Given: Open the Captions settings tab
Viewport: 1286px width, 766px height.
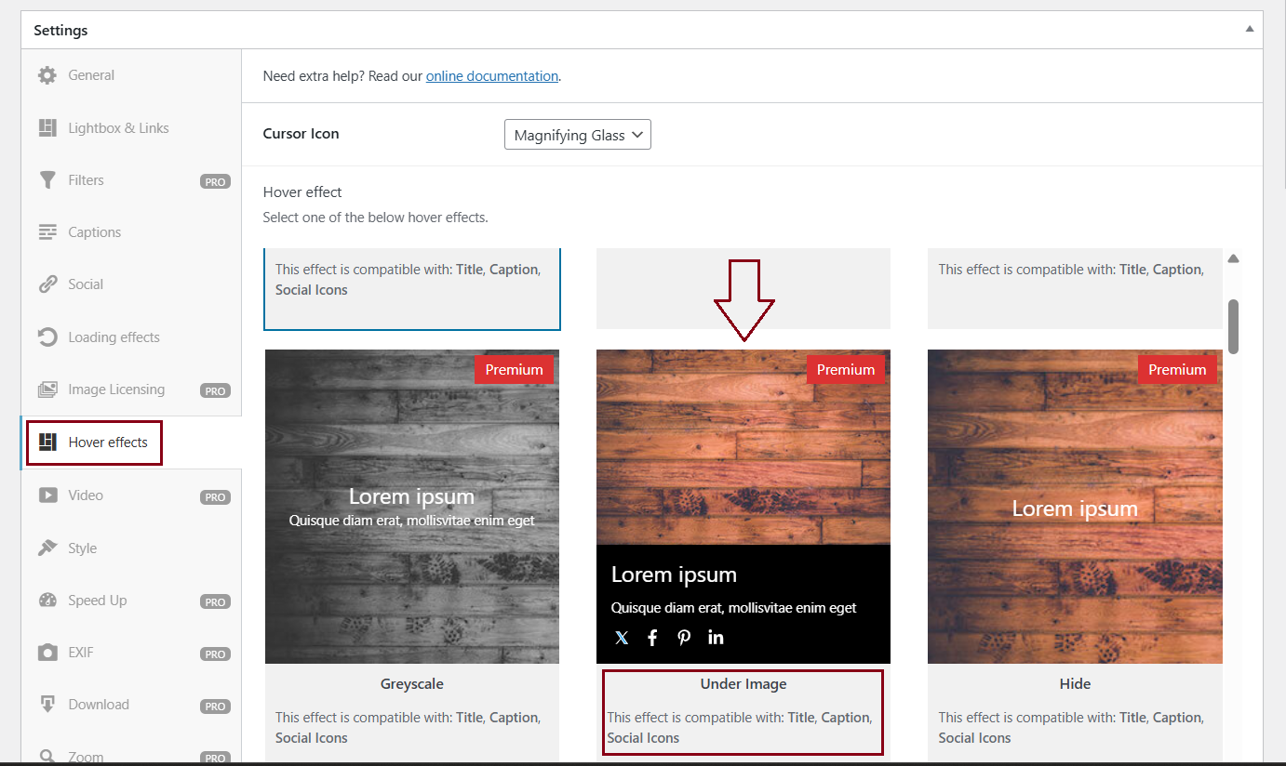Looking at the screenshot, I should tap(94, 232).
